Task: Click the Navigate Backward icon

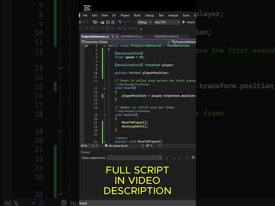Action: coord(80,22)
